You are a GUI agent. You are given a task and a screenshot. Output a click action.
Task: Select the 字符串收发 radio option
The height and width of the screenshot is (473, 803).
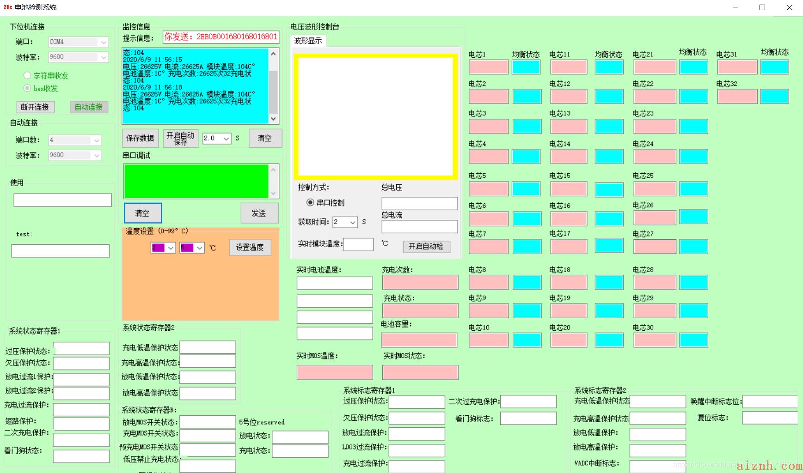(x=27, y=75)
